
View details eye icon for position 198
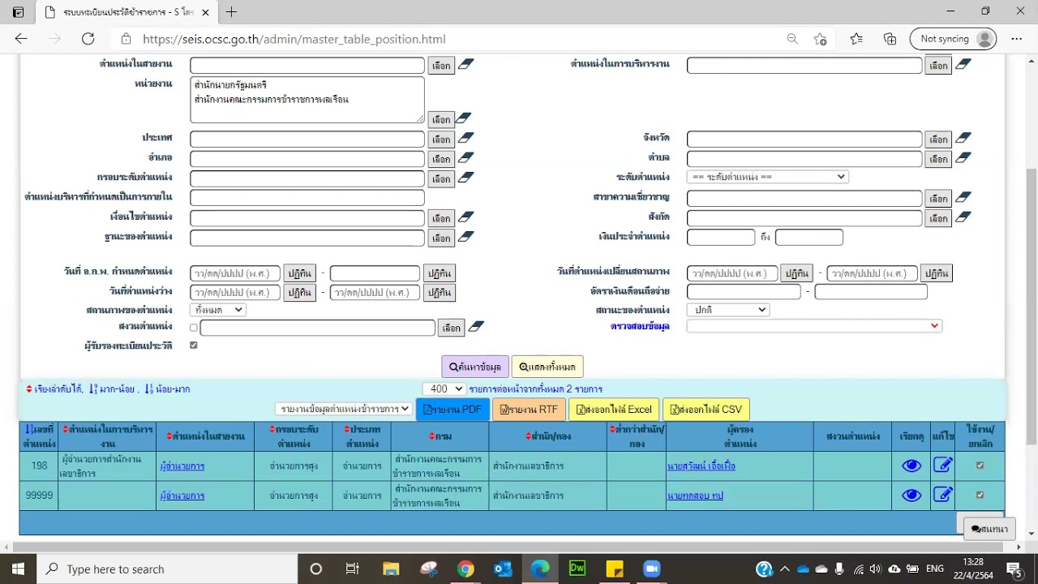pos(911,466)
